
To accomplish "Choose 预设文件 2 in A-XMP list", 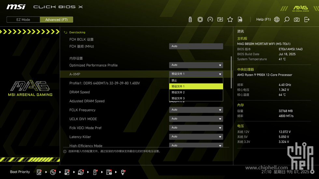I will [x=196, y=92].
